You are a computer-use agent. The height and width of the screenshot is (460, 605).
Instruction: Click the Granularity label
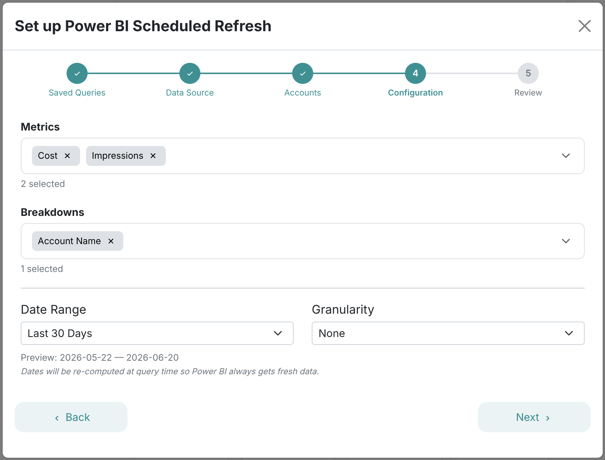[x=343, y=310]
